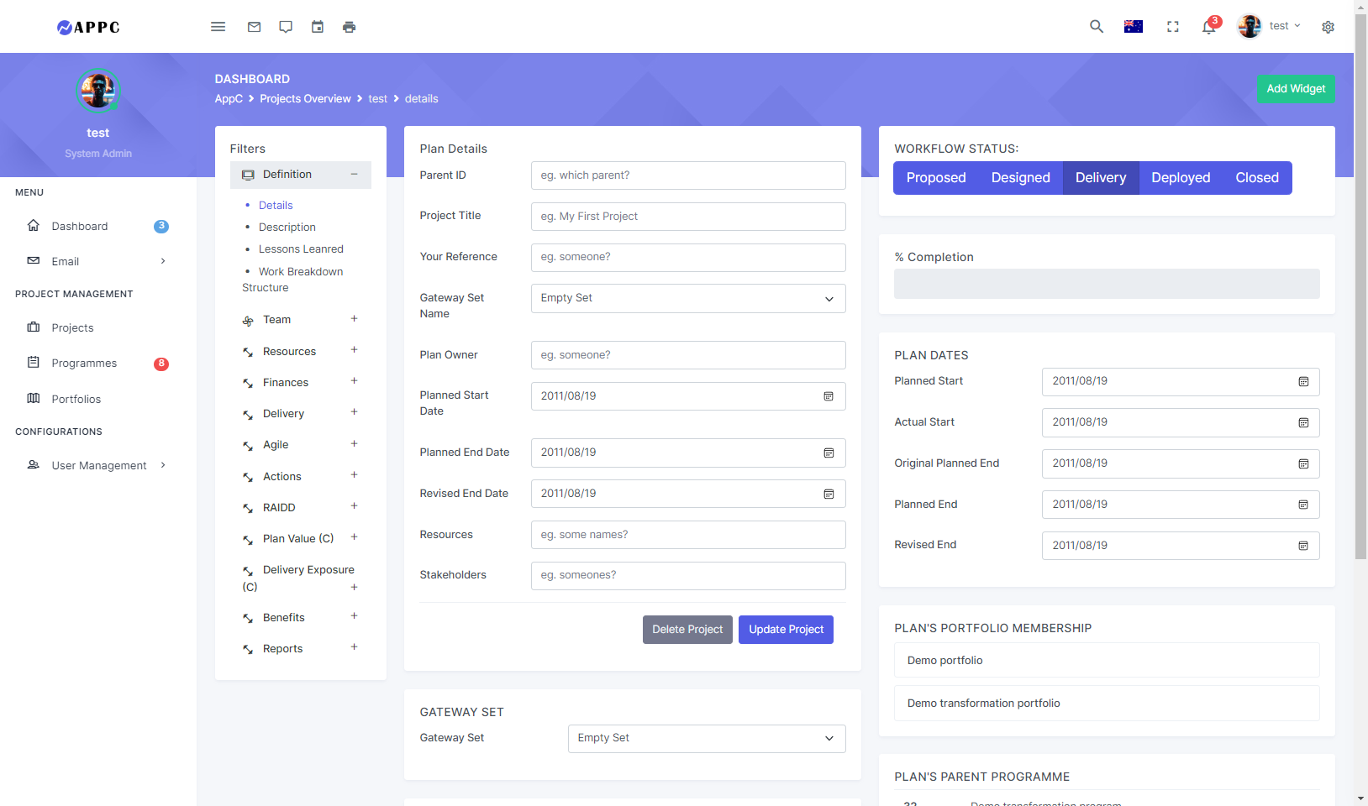Open the chat message icon

click(x=286, y=27)
